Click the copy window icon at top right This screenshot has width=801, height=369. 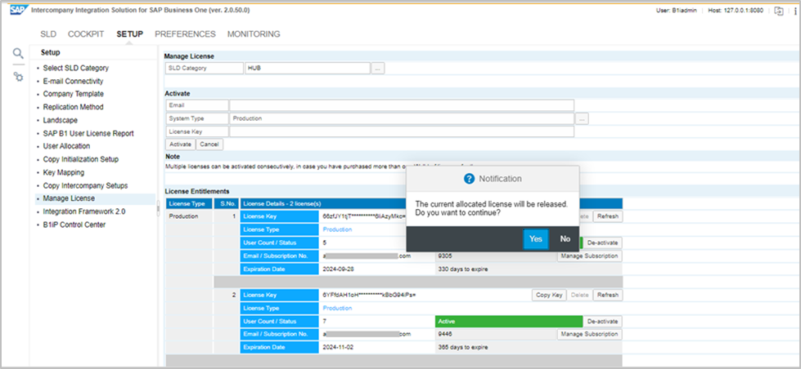coord(778,10)
